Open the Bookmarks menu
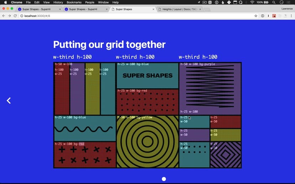This screenshot has width=295, height=184. pyautogui.click(x=74, y=2)
